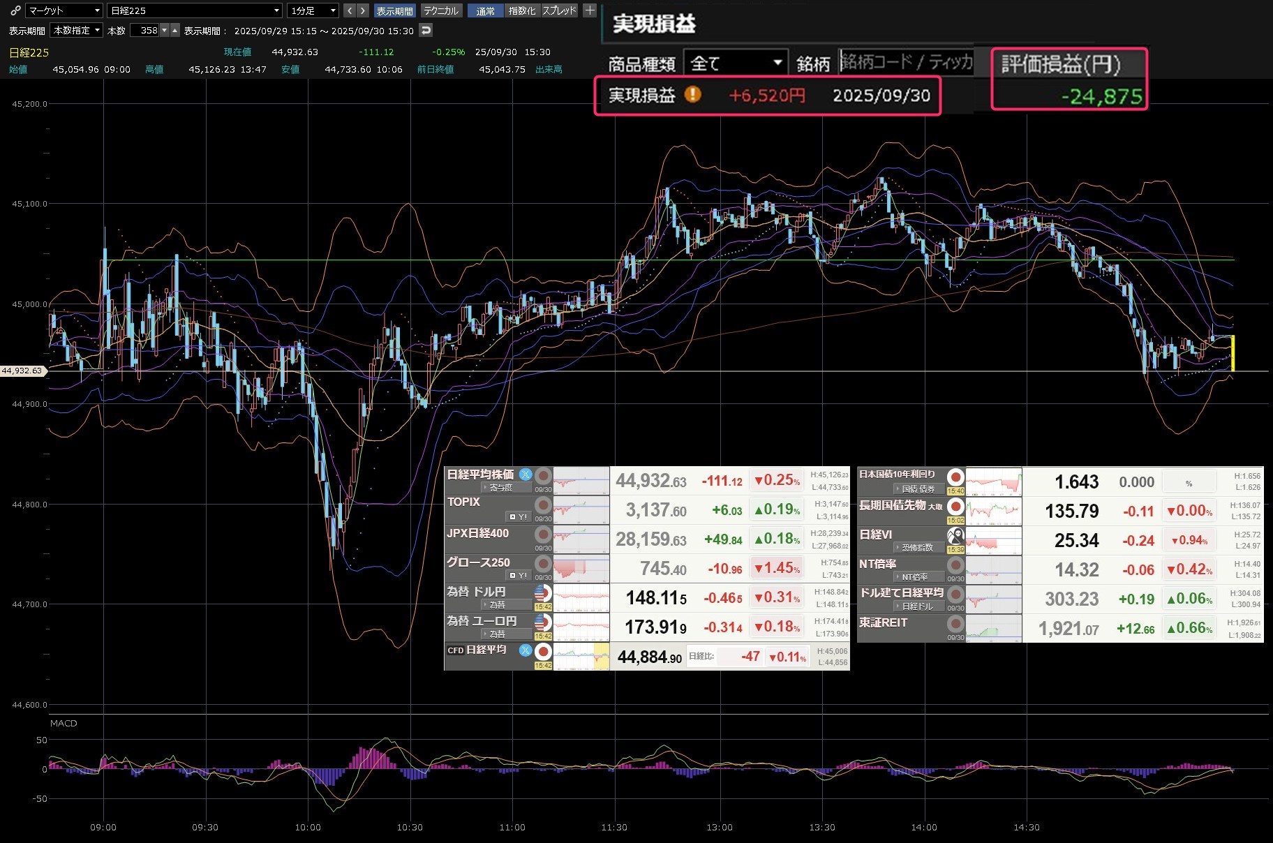
Task: Click the orange warning icon beside 実現損益
Action: 692,94
